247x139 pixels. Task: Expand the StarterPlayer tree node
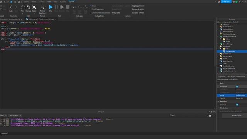[x=218, y=56]
